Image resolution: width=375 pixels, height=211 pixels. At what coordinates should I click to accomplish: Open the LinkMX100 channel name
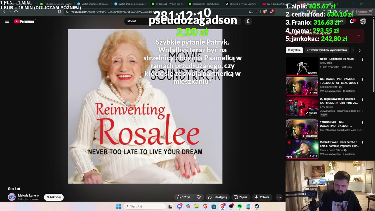(x=326, y=63)
